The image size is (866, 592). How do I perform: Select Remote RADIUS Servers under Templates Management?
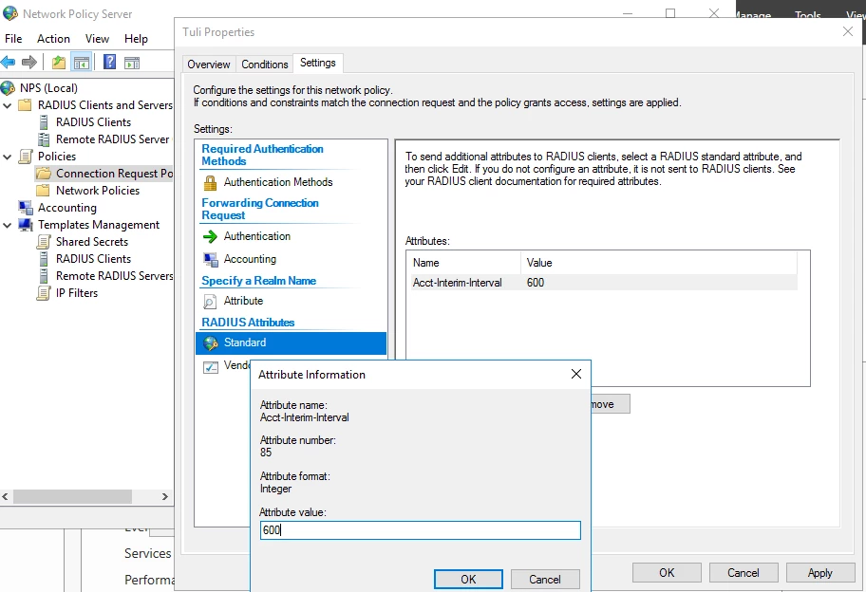pyautogui.click(x=114, y=276)
